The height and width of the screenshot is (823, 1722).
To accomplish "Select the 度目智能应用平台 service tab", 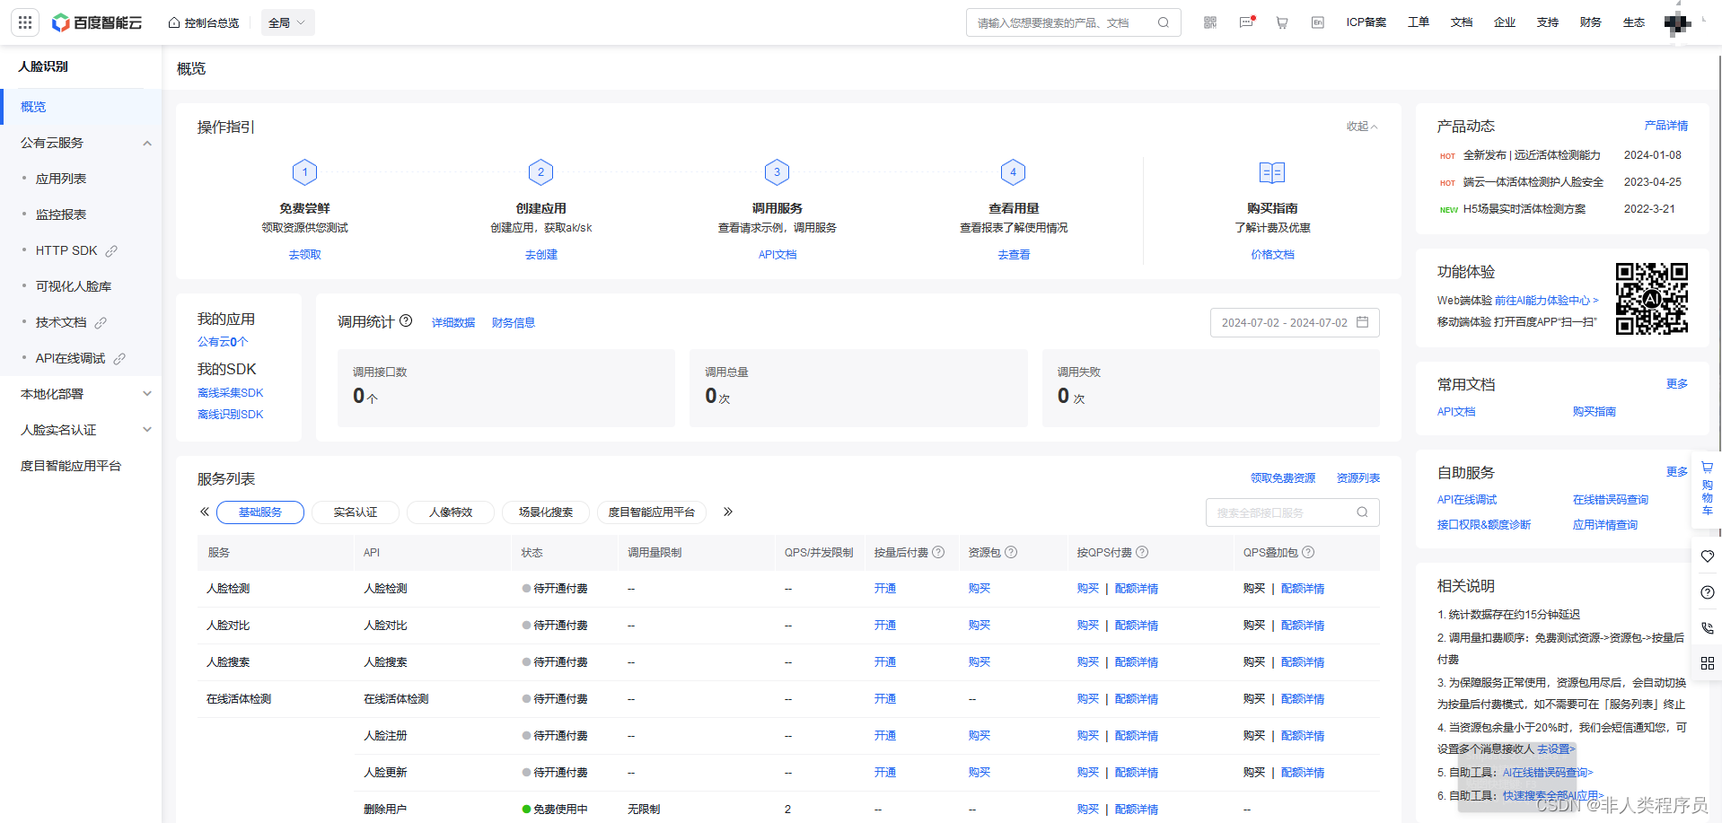I will click(x=652, y=512).
